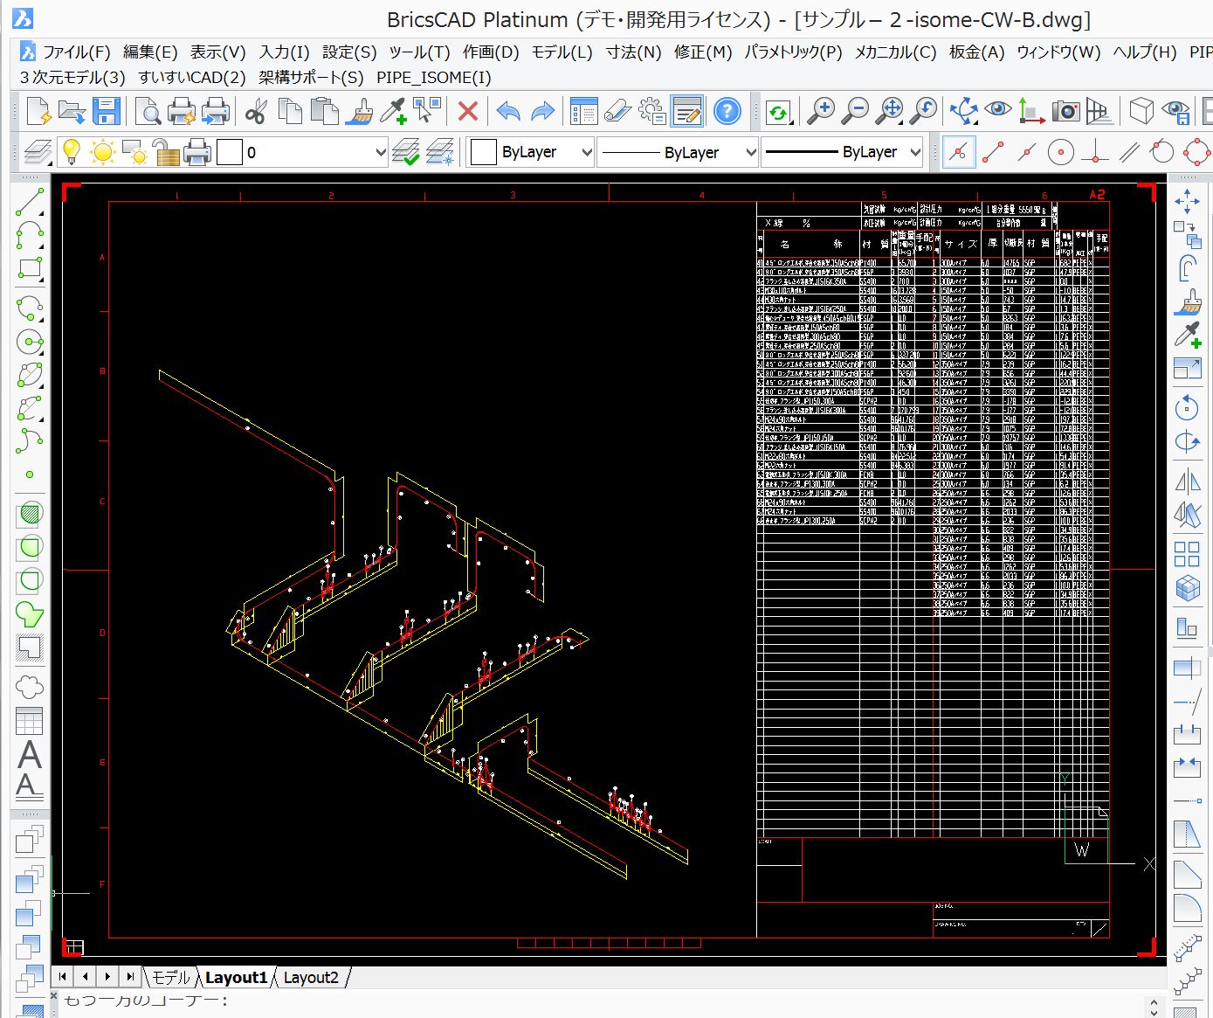Click the command line input area

[x=603, y=1001]
